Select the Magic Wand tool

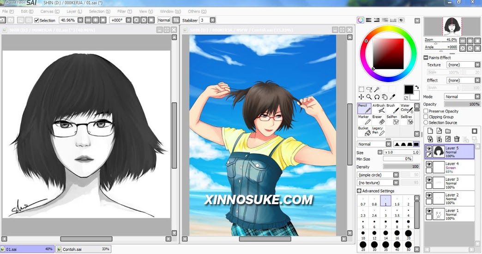tap(377, 89)
